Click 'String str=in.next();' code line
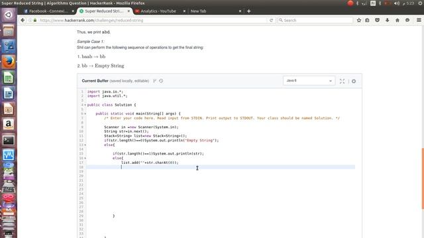 (127, 132)
